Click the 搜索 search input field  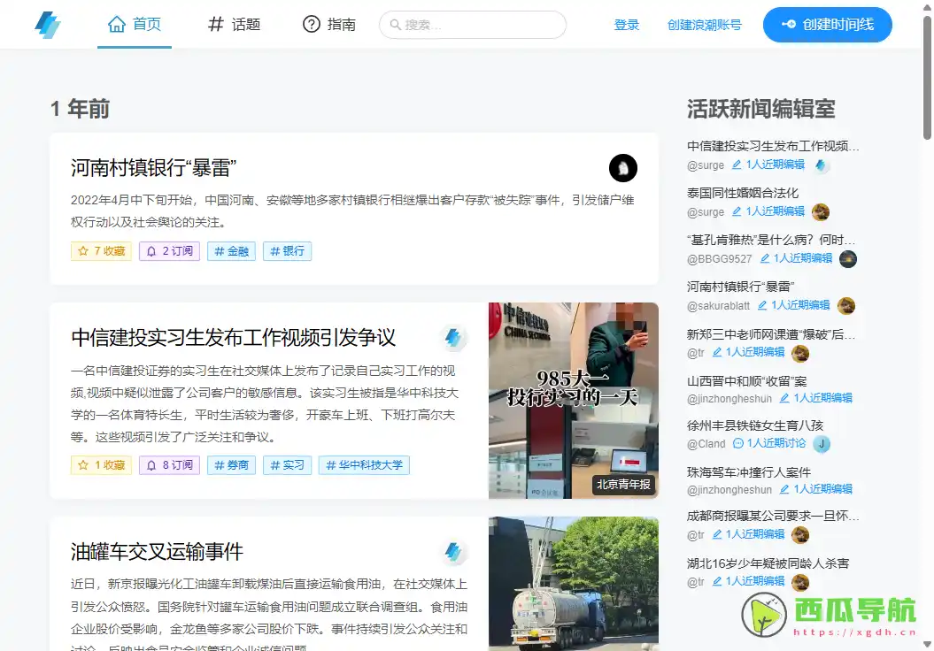472,25
